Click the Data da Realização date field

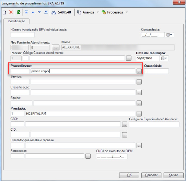(x=148, y=58)
